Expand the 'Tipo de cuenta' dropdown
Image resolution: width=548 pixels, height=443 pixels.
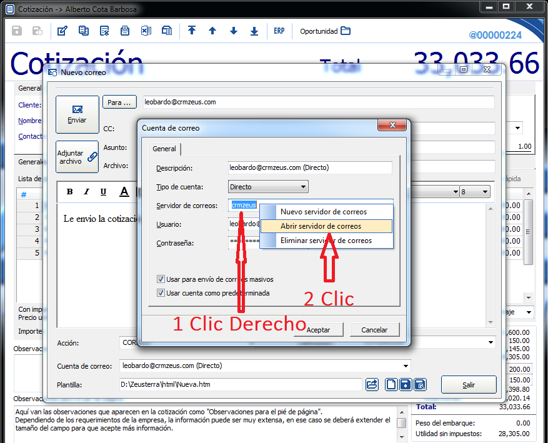click(303, 186)
